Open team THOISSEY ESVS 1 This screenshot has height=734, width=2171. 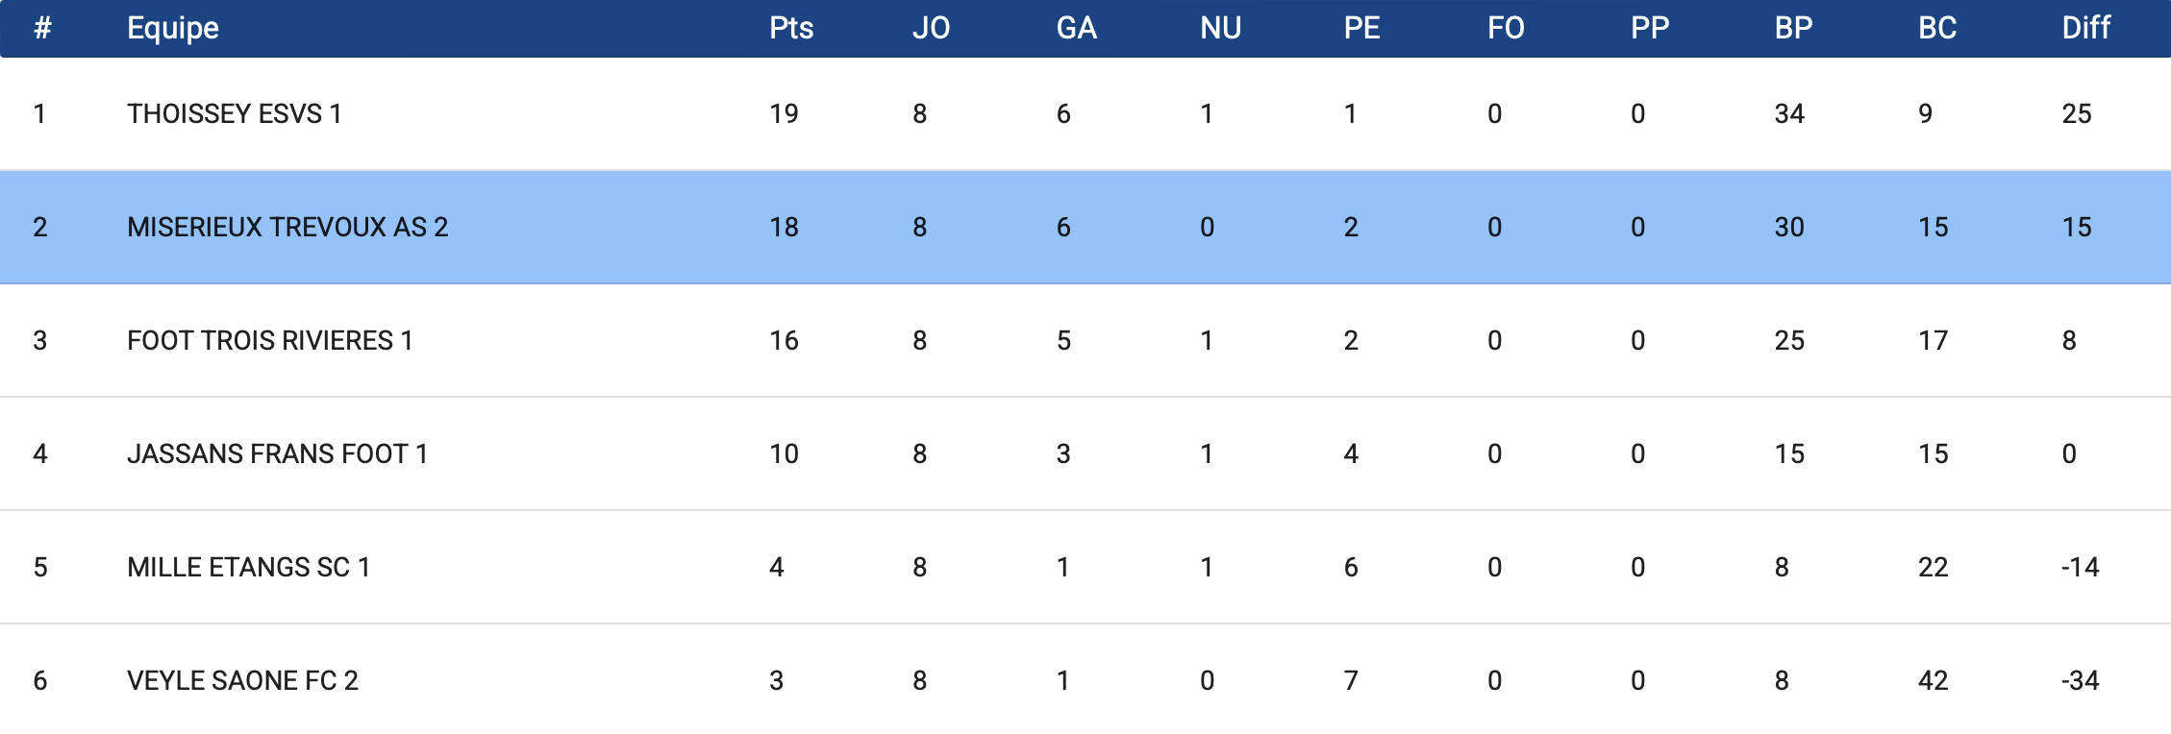point(235,113)
